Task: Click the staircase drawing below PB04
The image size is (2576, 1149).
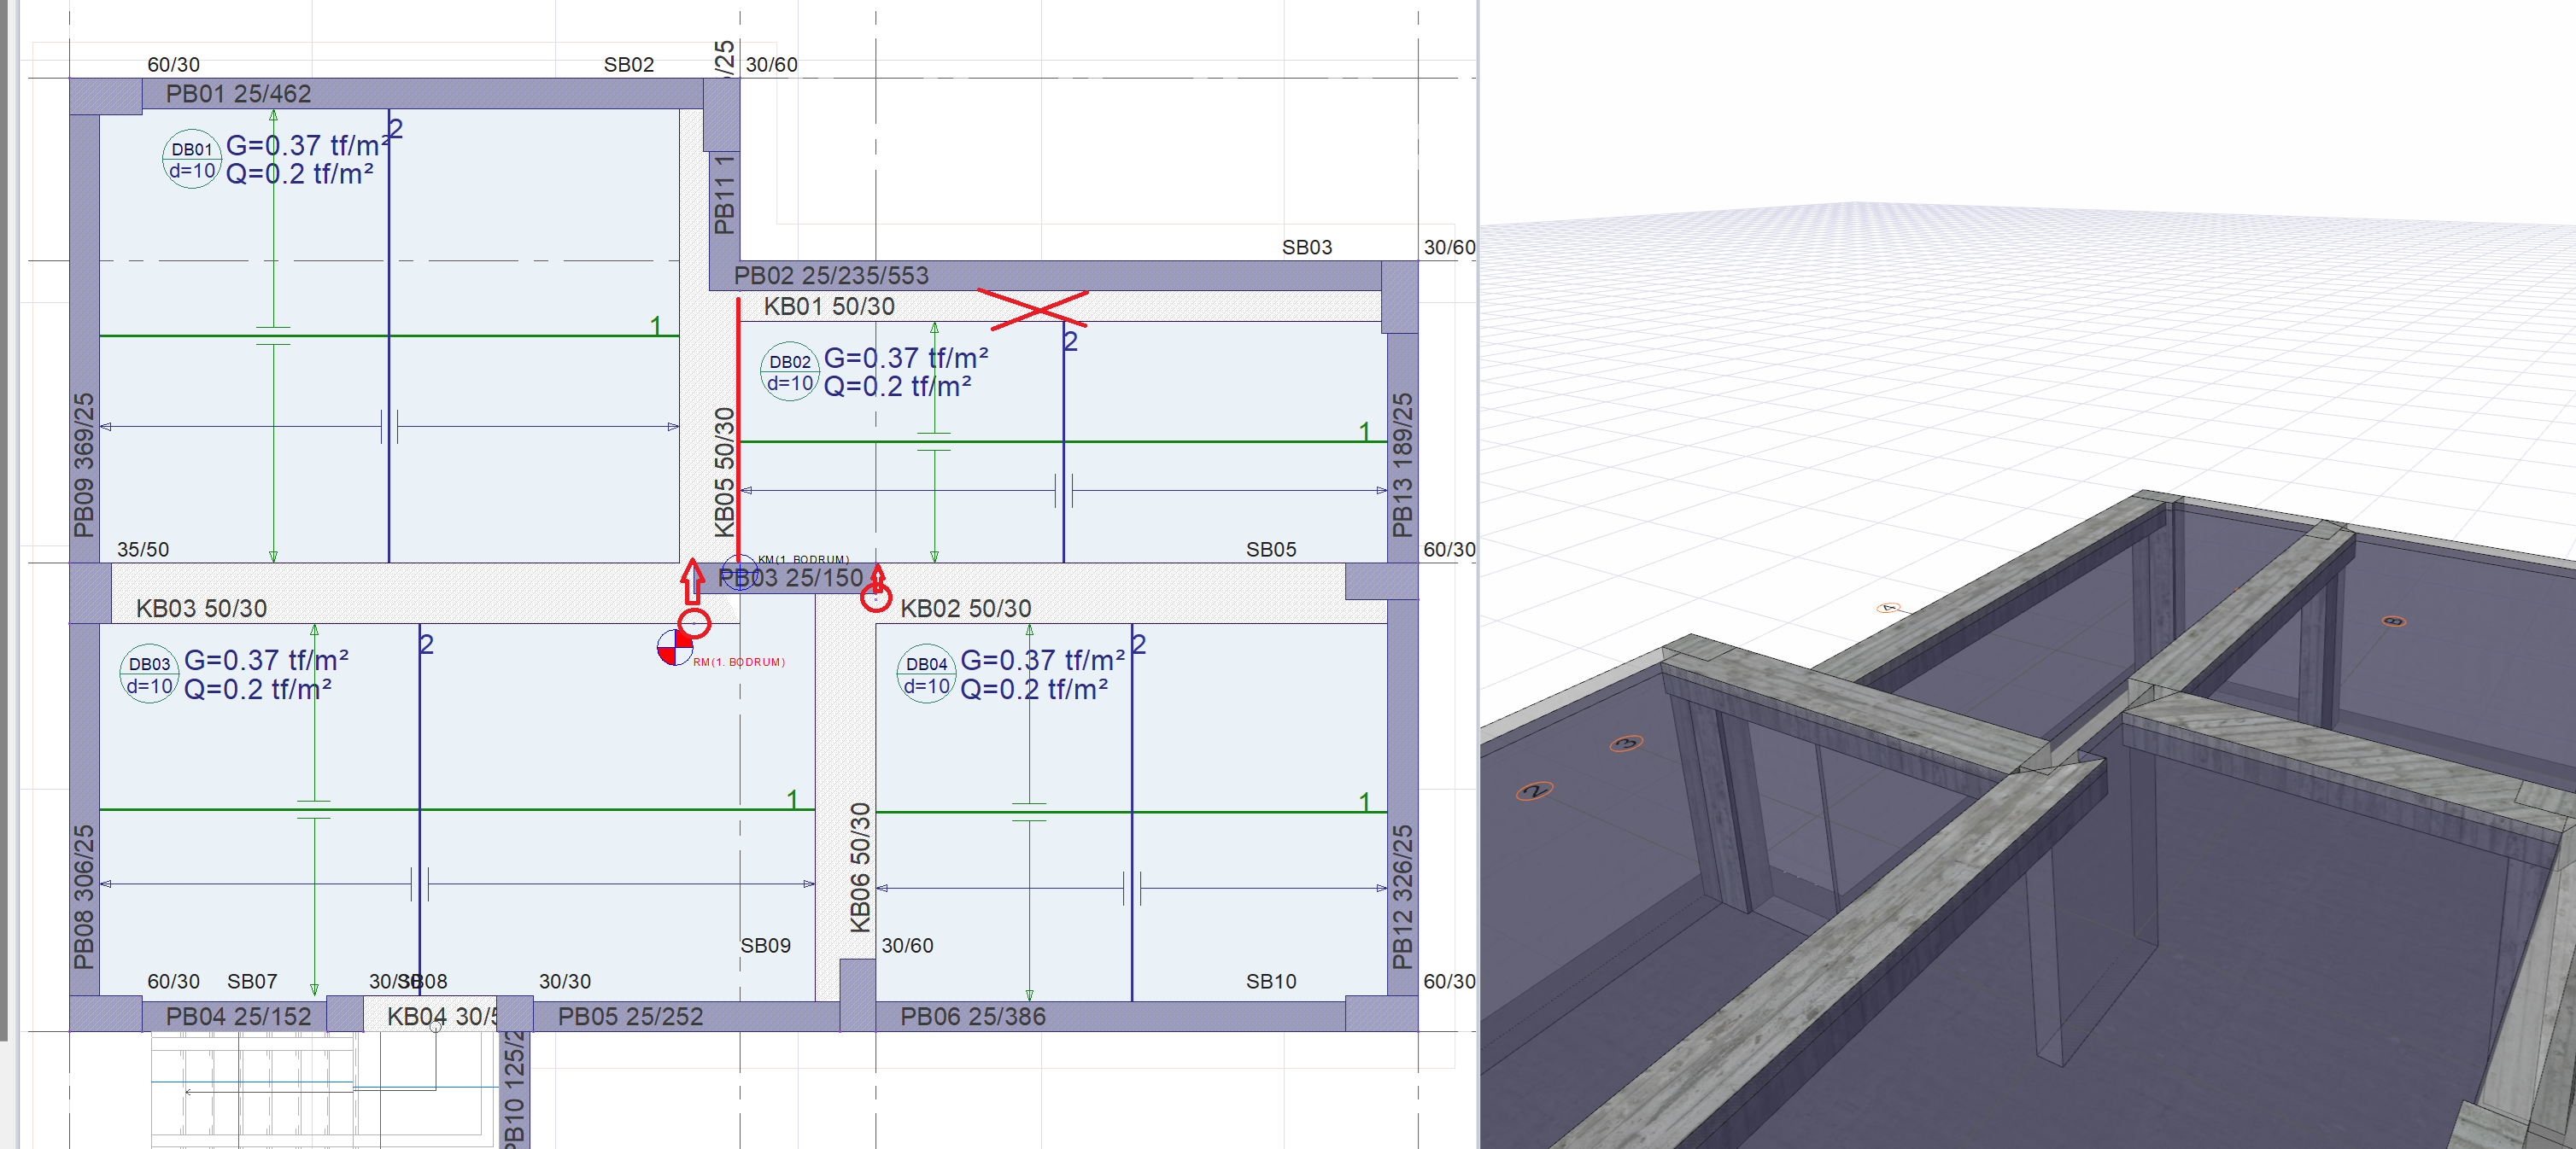Action: (325, 1089)
